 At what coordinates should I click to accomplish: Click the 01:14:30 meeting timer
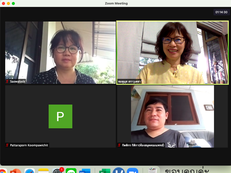[x=221, y=12]
